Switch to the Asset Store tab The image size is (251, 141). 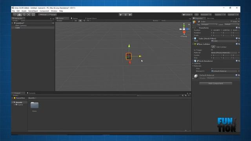click(x=91, y=18)
